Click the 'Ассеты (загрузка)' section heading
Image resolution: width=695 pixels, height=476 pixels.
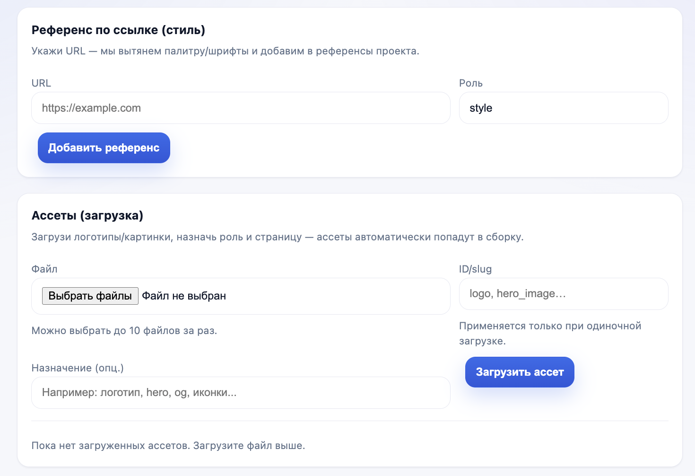(x=87, y=216)
